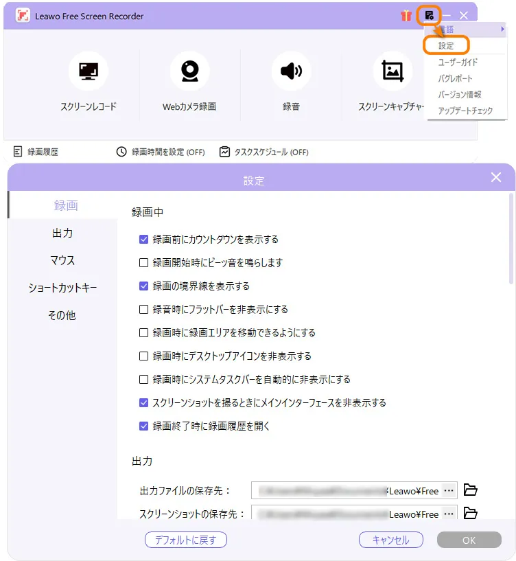
Task: Open 録画履歴 recording history
Action: 36,152
